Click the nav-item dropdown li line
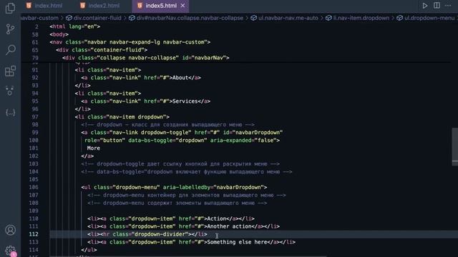This screenshot has height=257, width=458. point(122,117)
